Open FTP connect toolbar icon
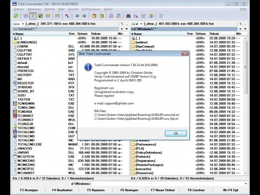The width and height of the screenshot is (260, 195). 111,16
